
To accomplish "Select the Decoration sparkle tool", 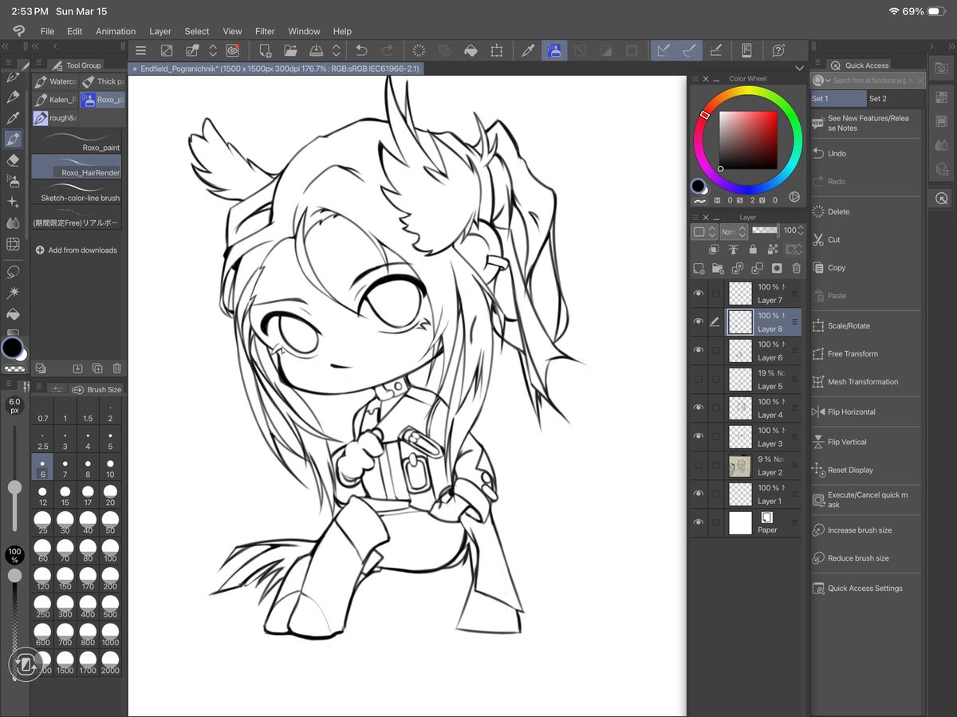I will click(13, 203).
